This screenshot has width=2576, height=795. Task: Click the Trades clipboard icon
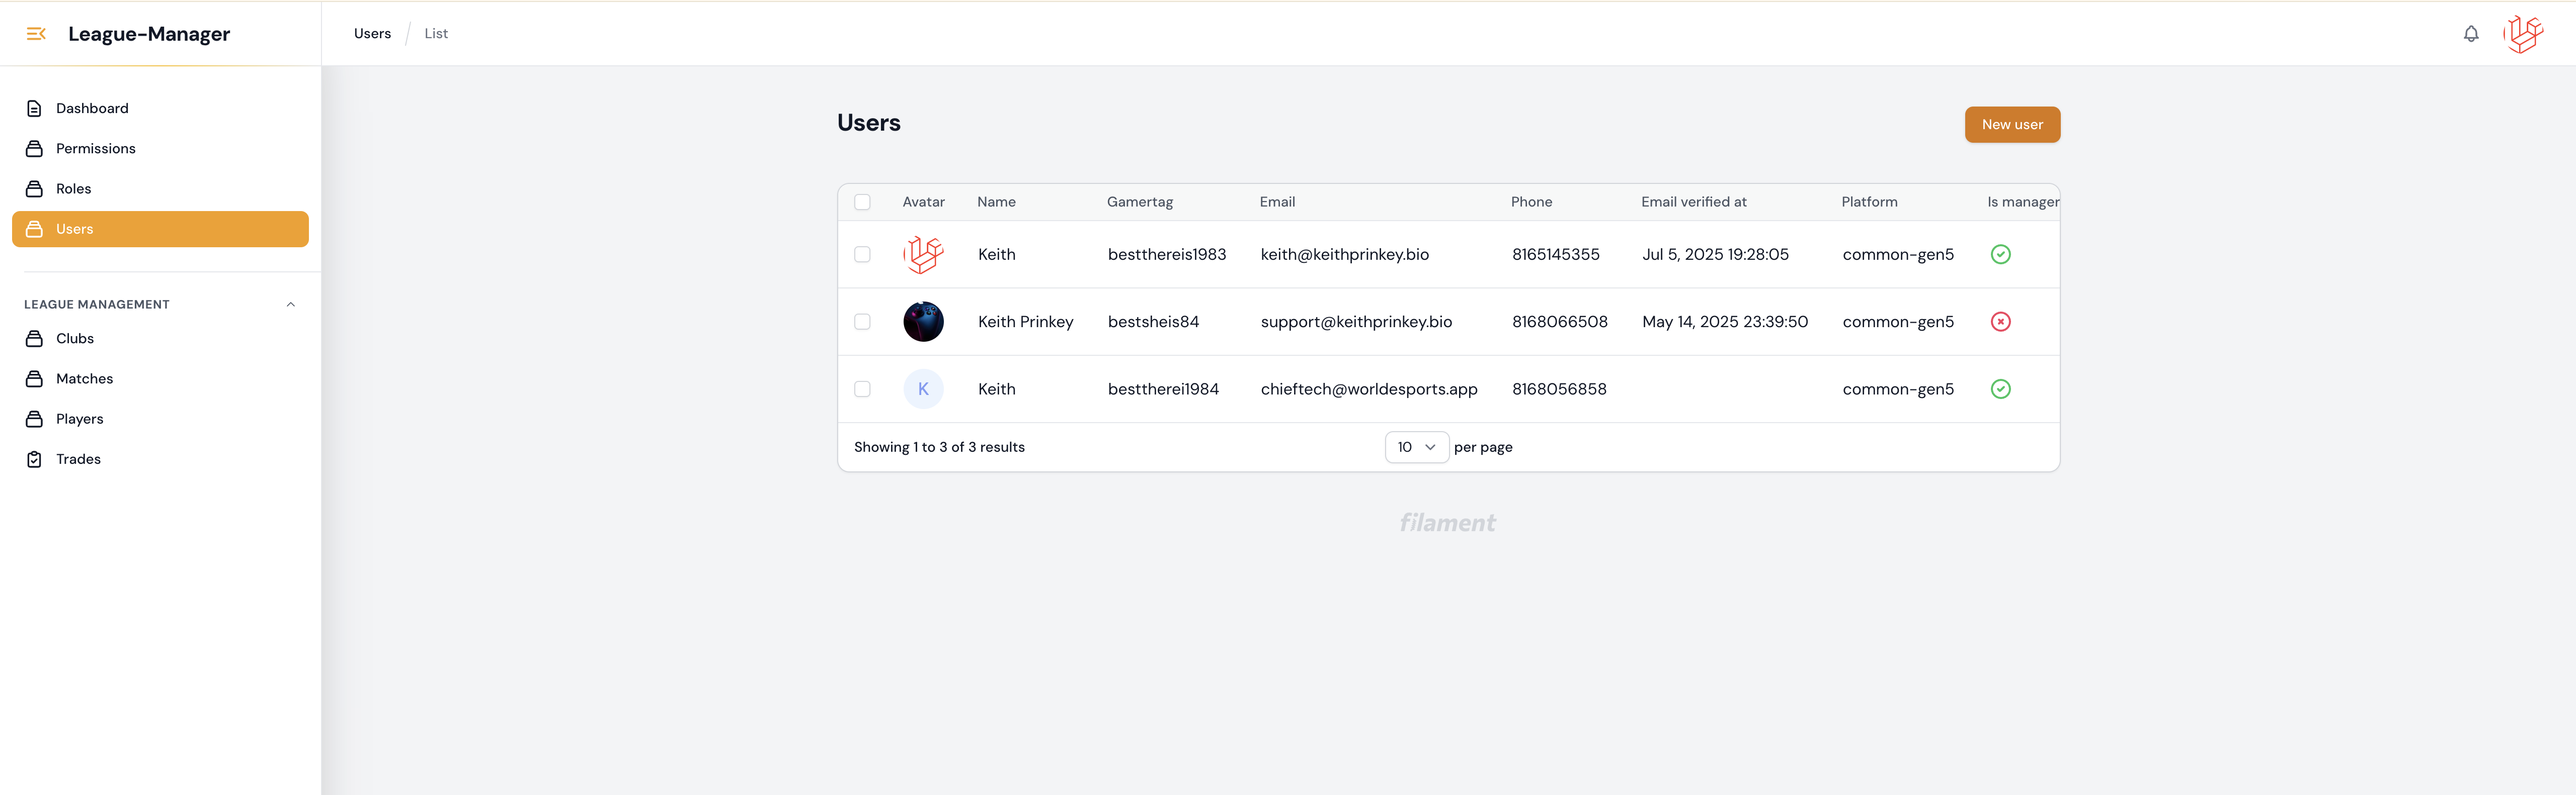34,459
